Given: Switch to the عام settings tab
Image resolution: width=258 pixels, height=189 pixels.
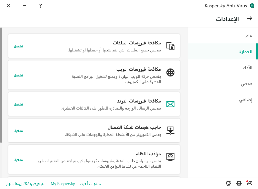Looking at the screenshot, I should coord(249,36).
